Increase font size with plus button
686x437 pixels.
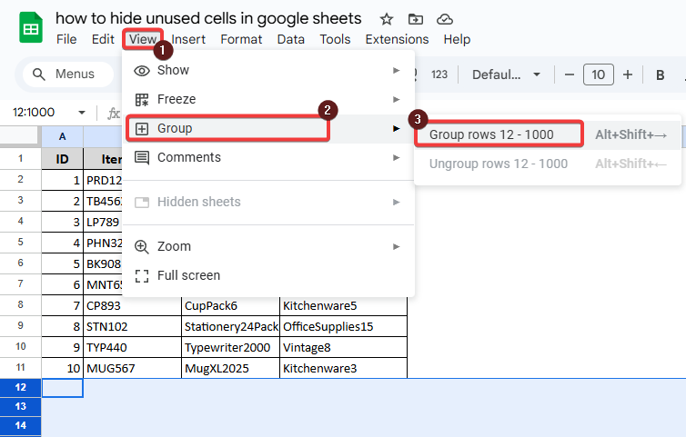coord(629,74)
